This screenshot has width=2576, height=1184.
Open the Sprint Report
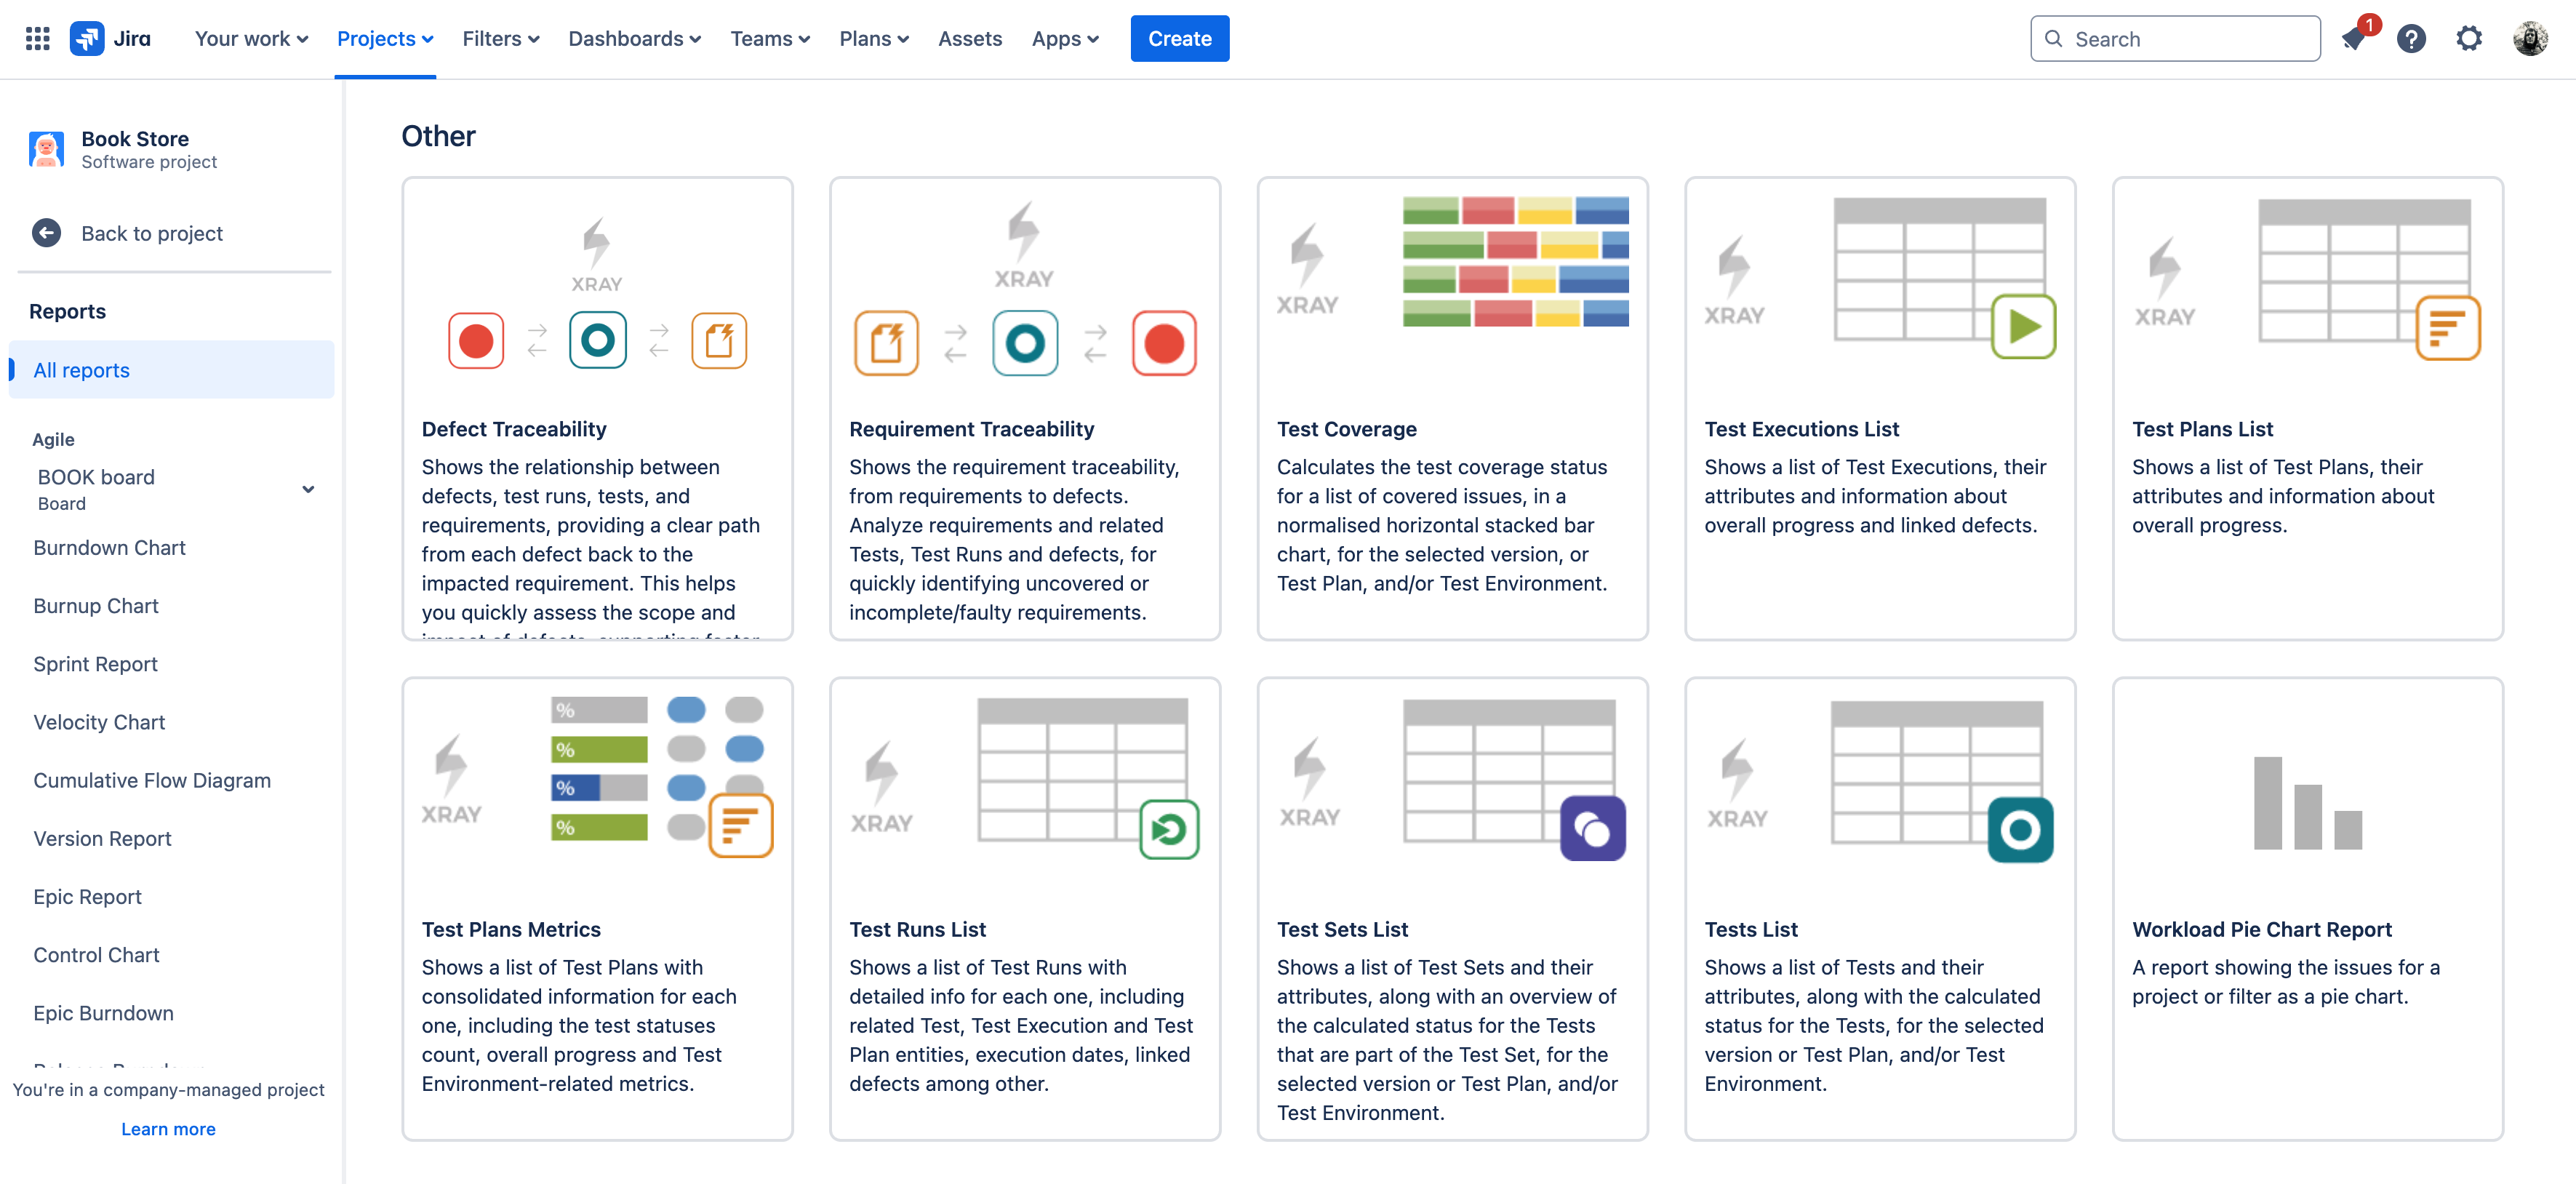click(x=95, y=663)
